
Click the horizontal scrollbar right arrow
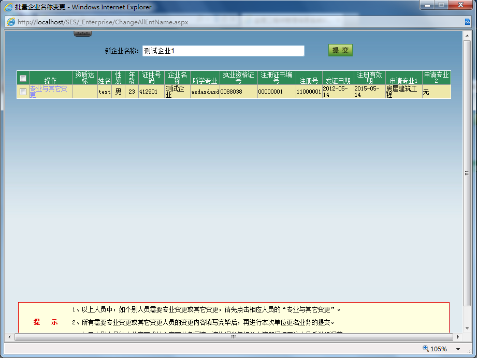(x=458, y=337)
